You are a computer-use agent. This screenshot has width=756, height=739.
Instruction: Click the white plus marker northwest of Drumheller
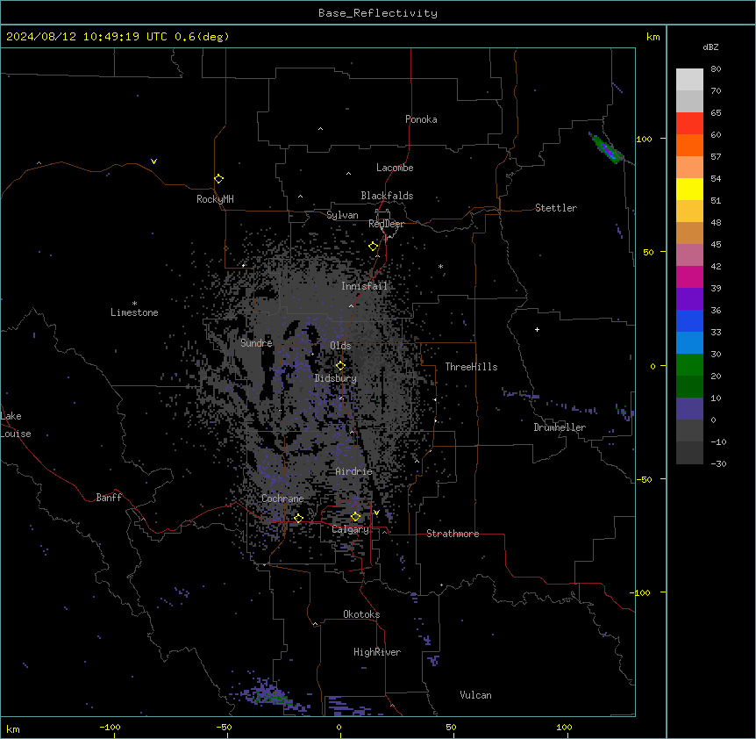[537, 329]
